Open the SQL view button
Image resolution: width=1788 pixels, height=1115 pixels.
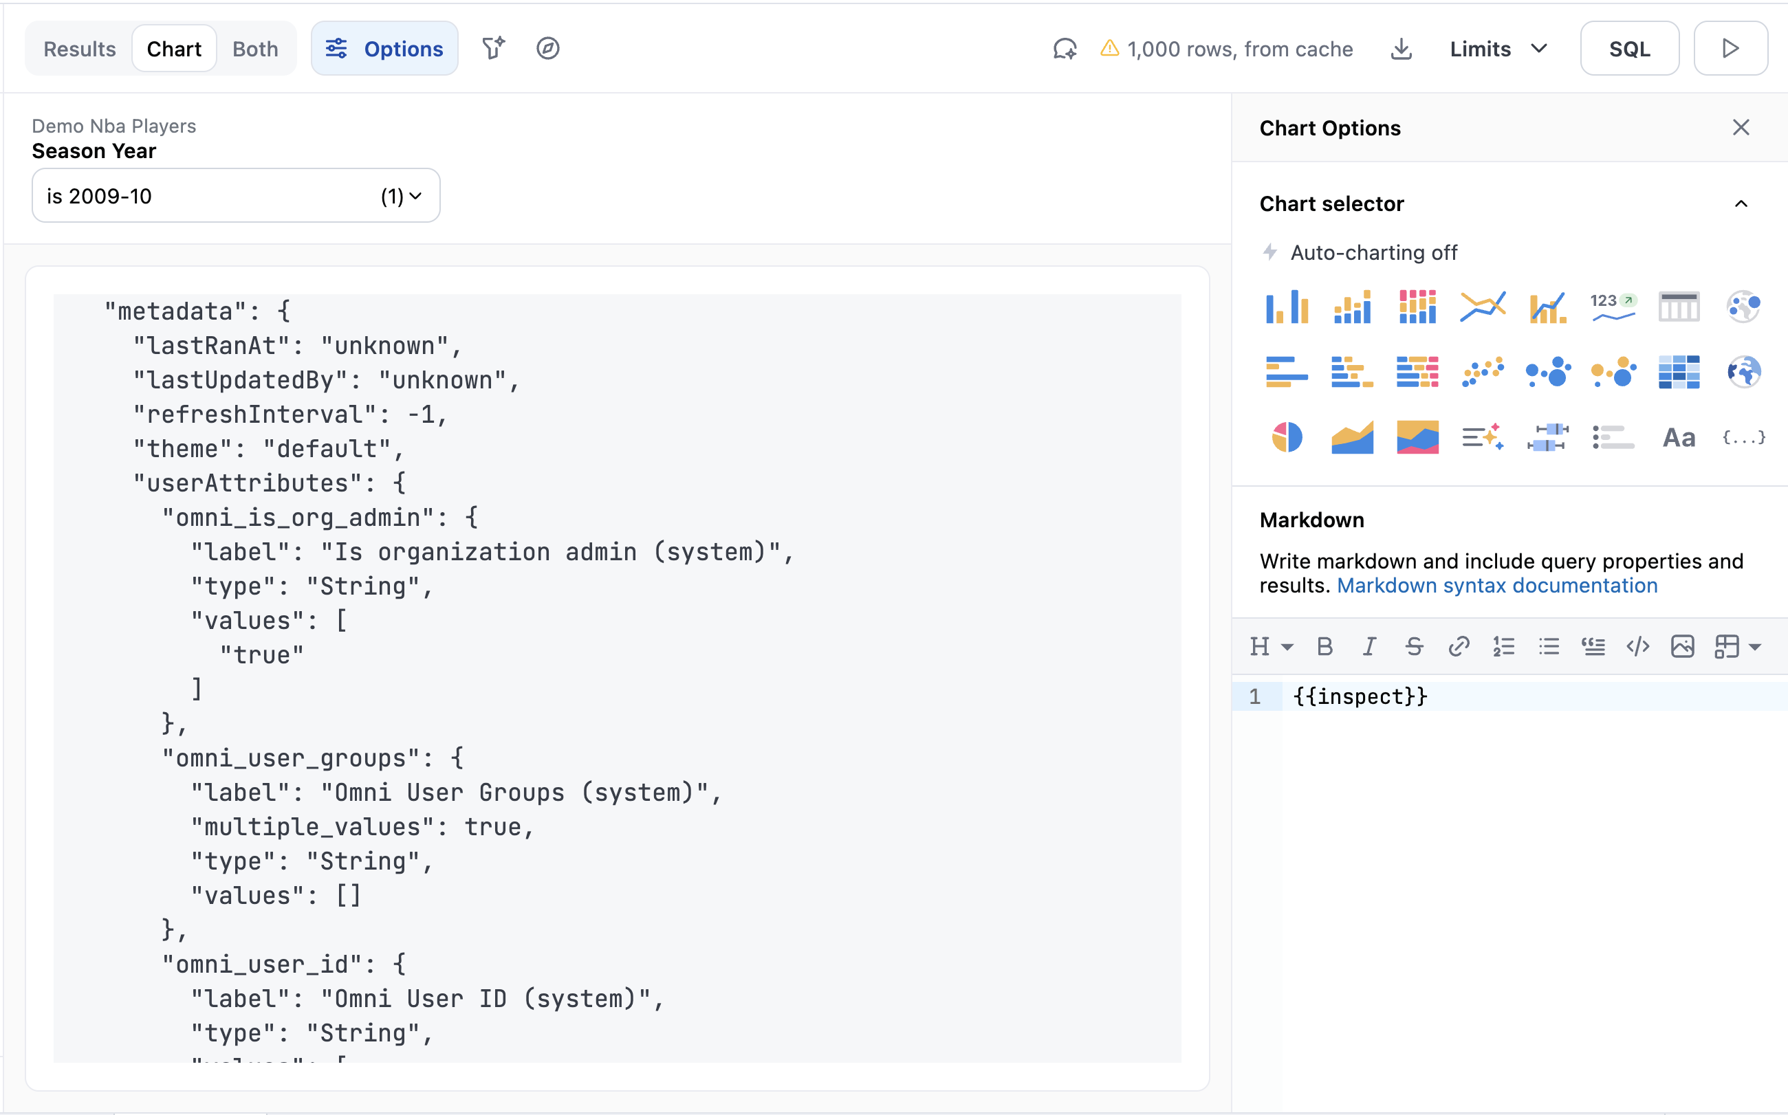coord(1628,49)
